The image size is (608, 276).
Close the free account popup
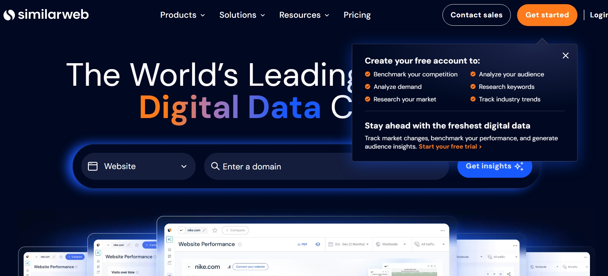coord(566,56)
